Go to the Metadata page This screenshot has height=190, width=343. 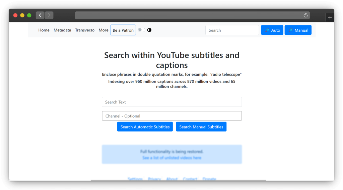pos(62,30)
